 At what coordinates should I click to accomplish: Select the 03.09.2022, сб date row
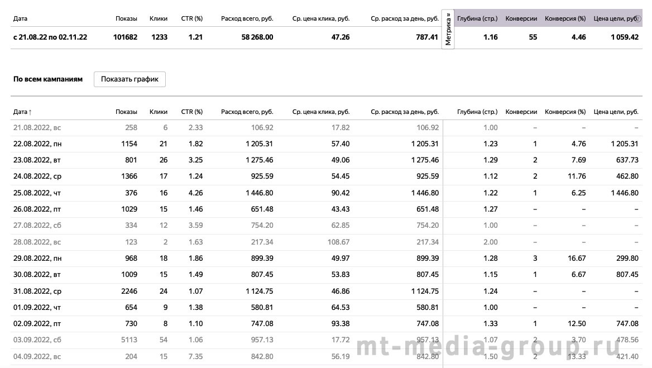click(x=327, y=340)
